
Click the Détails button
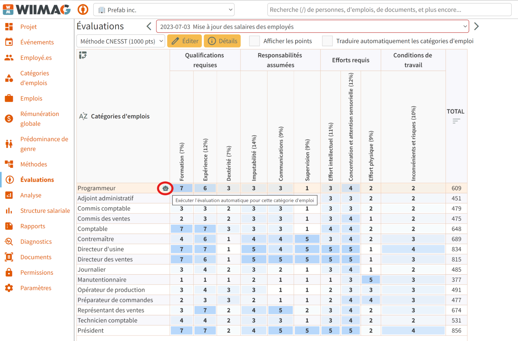click(x=222, y=41)
